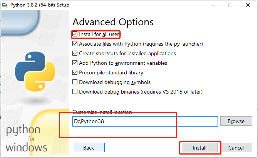
Task: Click the Advanced Options heading
Action: [113, 22]
